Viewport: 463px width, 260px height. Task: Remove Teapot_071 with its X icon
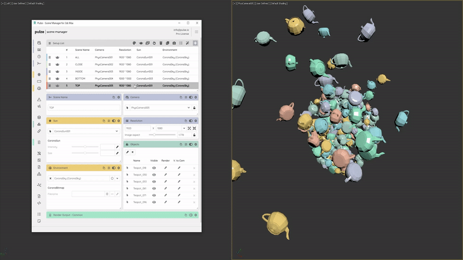pos(194,195)
